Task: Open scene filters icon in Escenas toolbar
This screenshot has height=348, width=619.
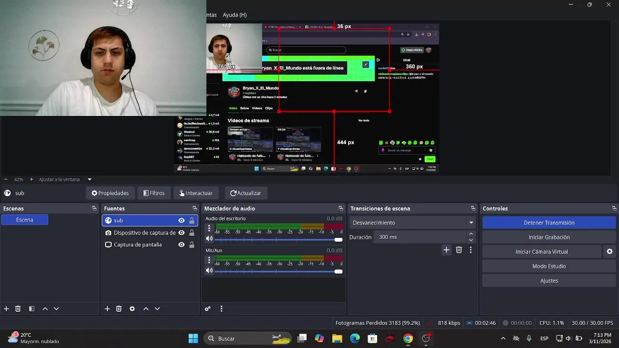Action: [31, 309]
